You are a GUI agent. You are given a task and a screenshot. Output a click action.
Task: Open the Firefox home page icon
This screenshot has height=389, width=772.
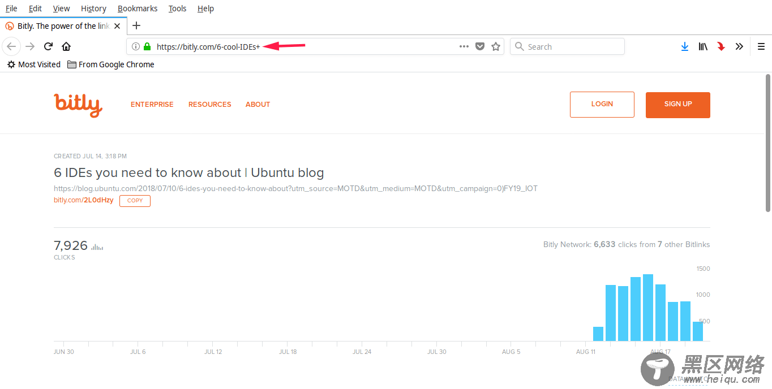[x=66, y=46]
